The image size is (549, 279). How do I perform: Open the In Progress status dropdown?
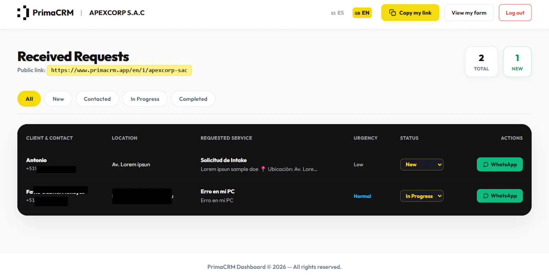click(422, 196)
